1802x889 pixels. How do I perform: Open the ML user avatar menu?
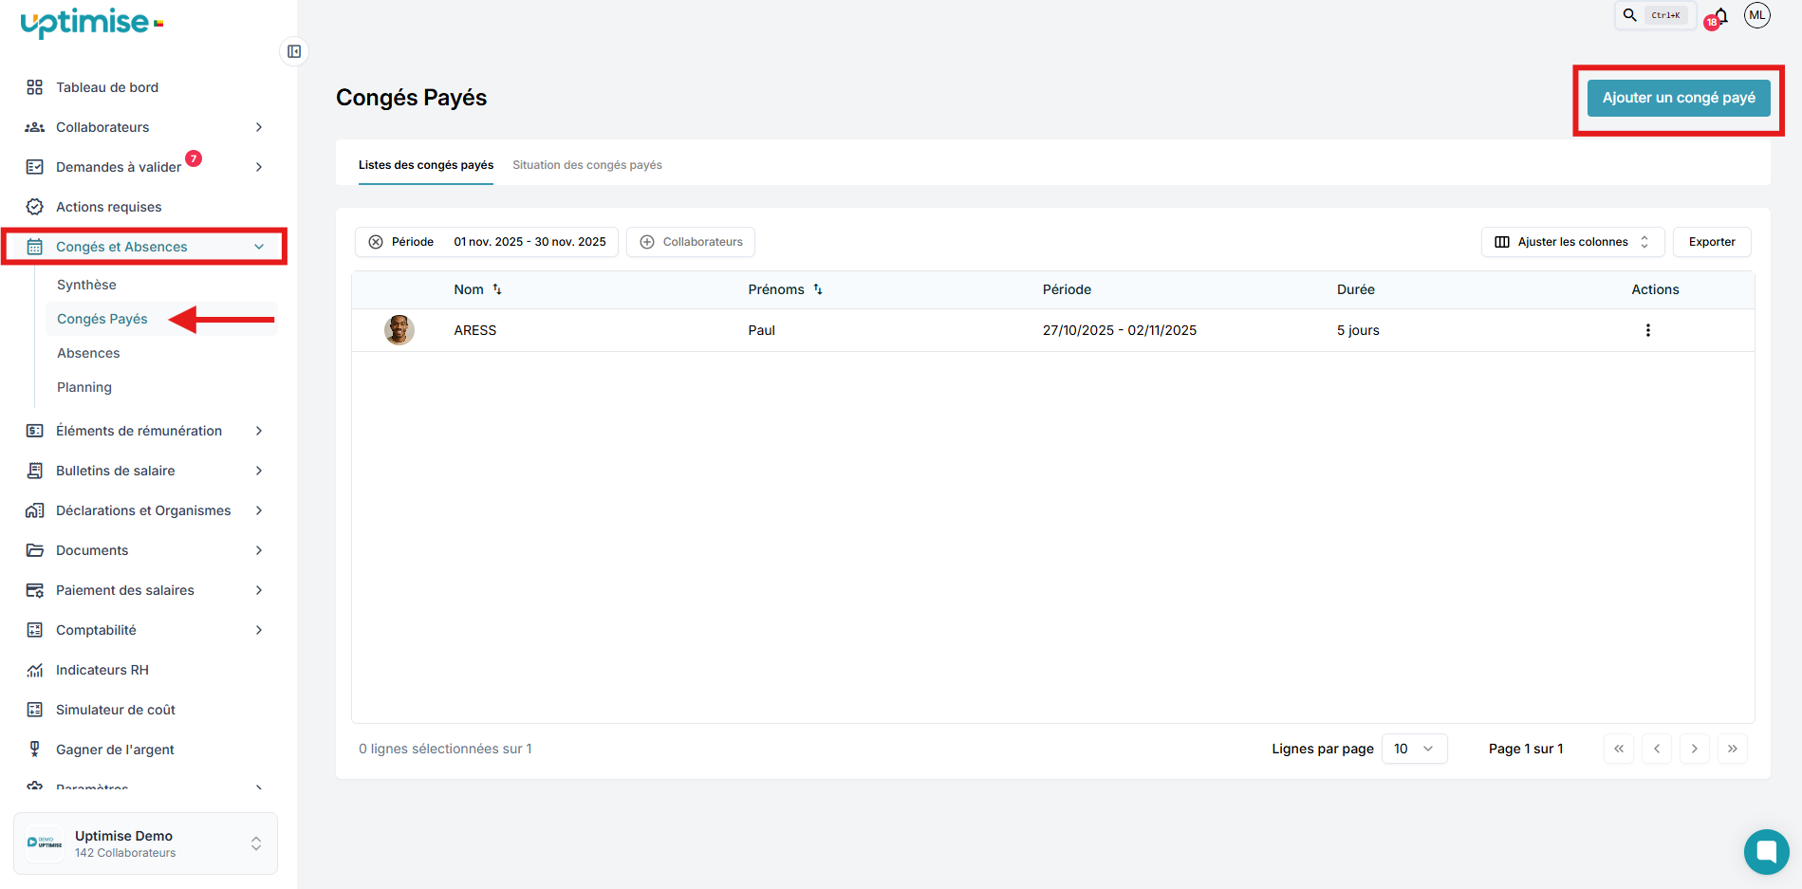point(1756,15)
